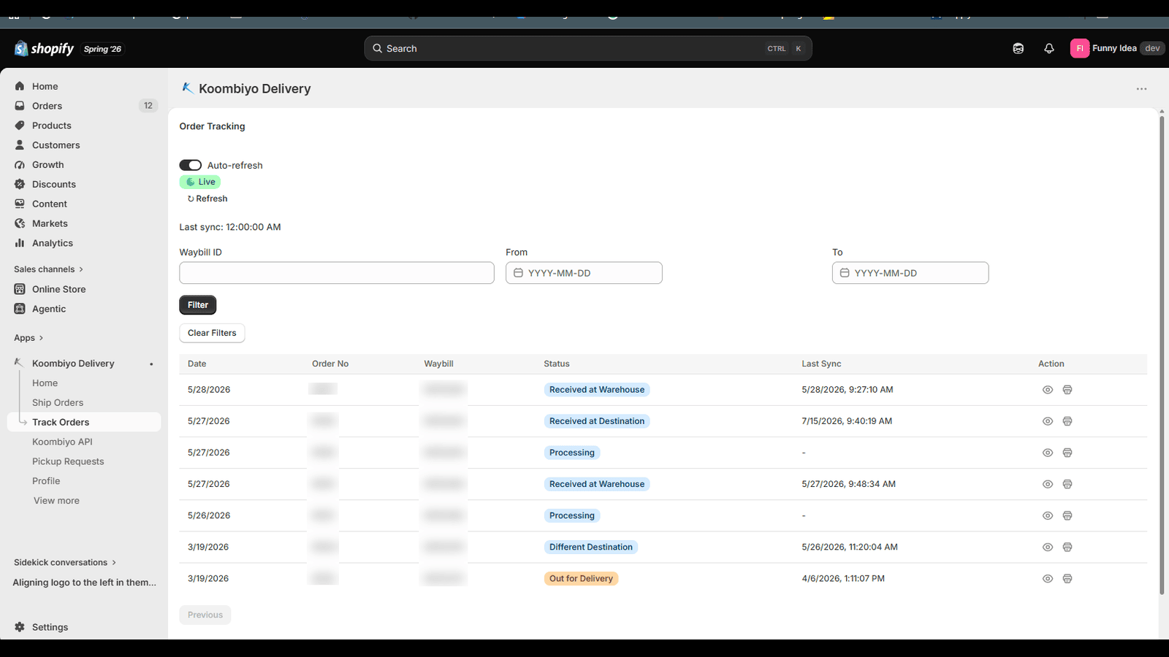Viewport: 1169px width, 657px height.
Task: Click View more in the sidebar
Action: tap(56, 501)
